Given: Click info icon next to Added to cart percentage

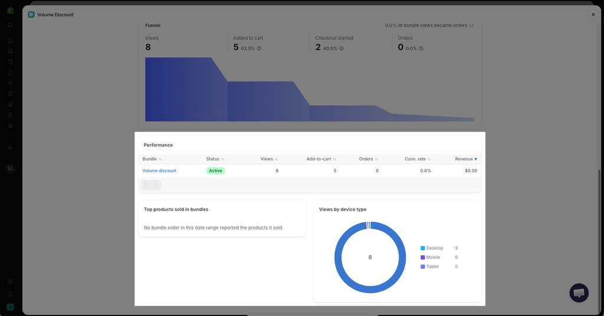Looking at the screenshot, I should 259,48.
